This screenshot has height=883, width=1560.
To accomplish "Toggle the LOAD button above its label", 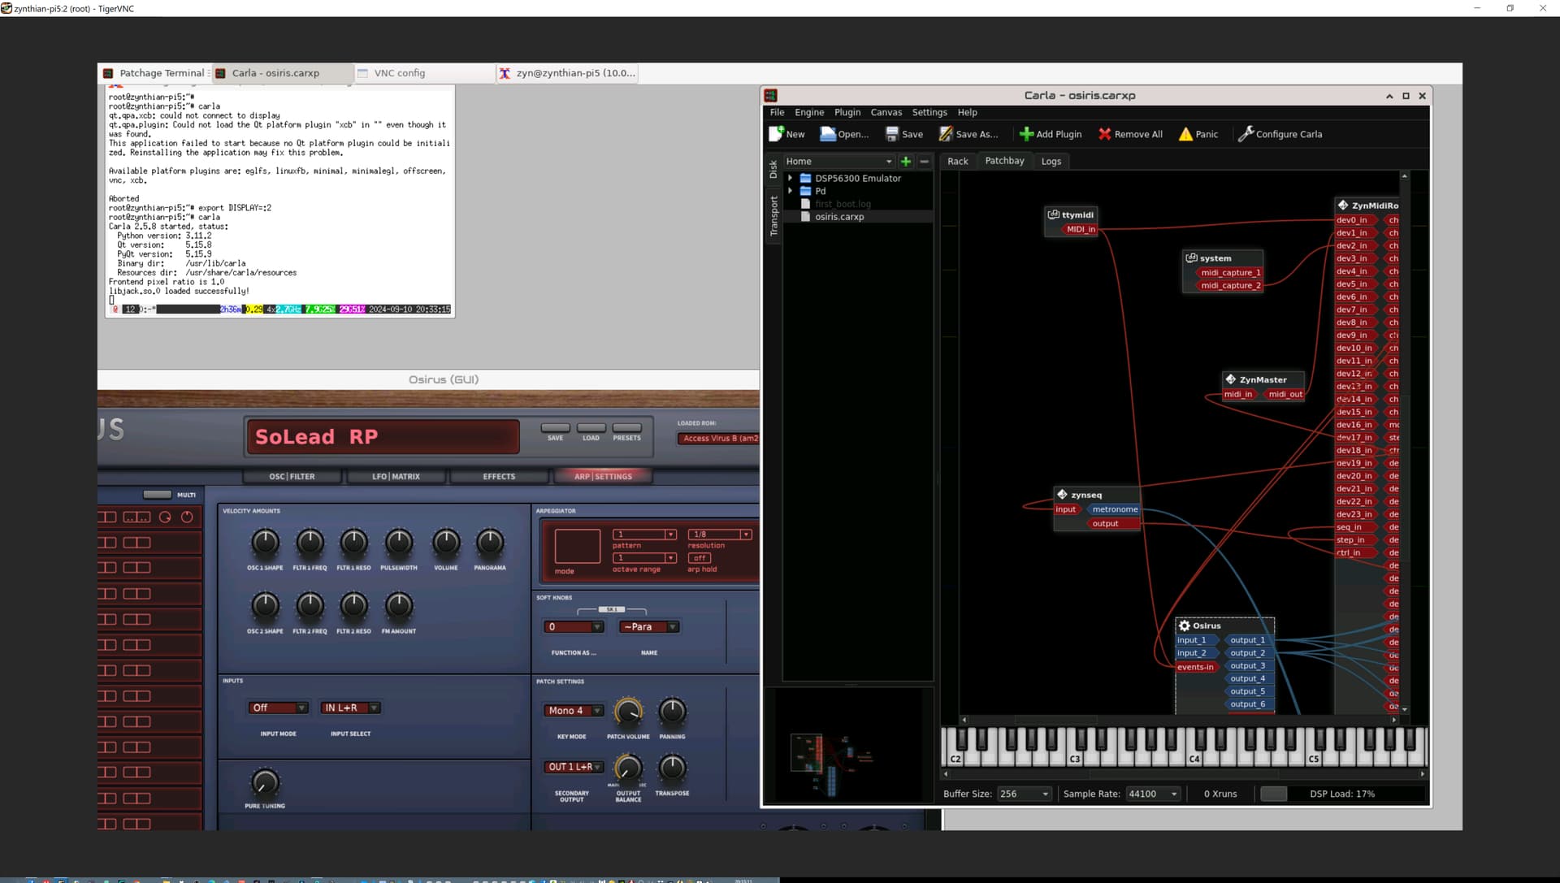I will 591,427.
